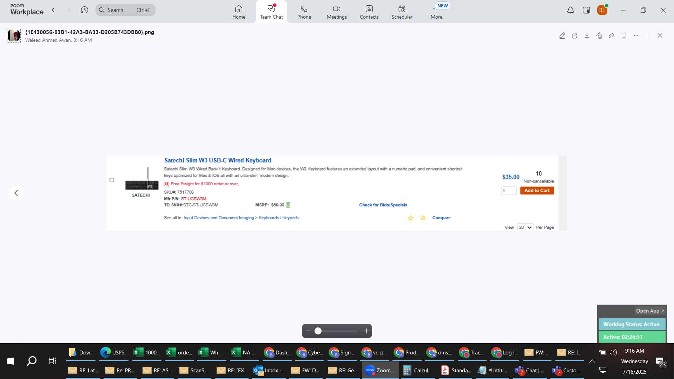Go to the Meetings tab
The height and width of the screenshot is (379, 674).
pos(337,12)
